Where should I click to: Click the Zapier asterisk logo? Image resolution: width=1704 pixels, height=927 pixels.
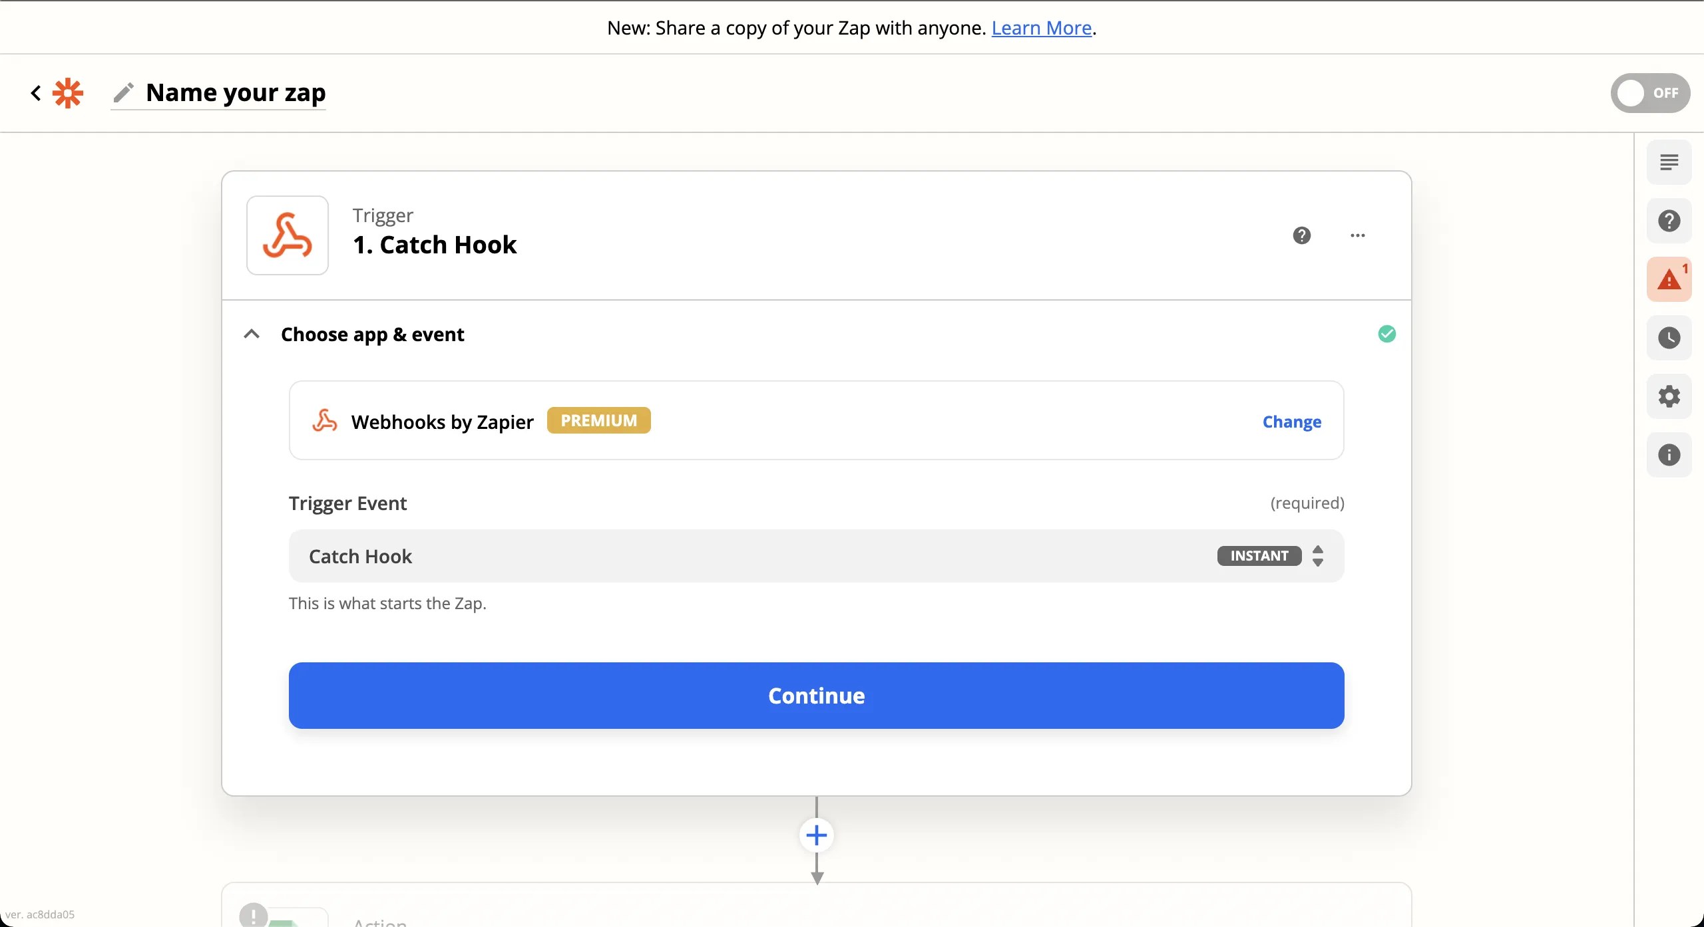click(x=68, y=93)
